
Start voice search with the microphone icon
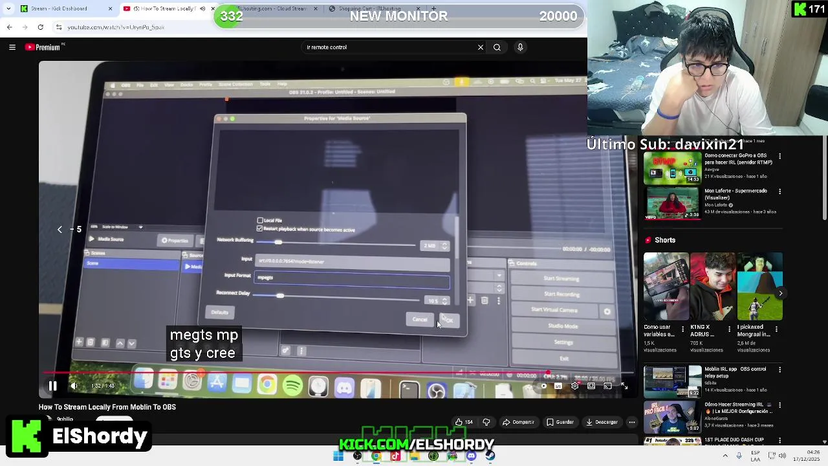[x=520, y=47]
